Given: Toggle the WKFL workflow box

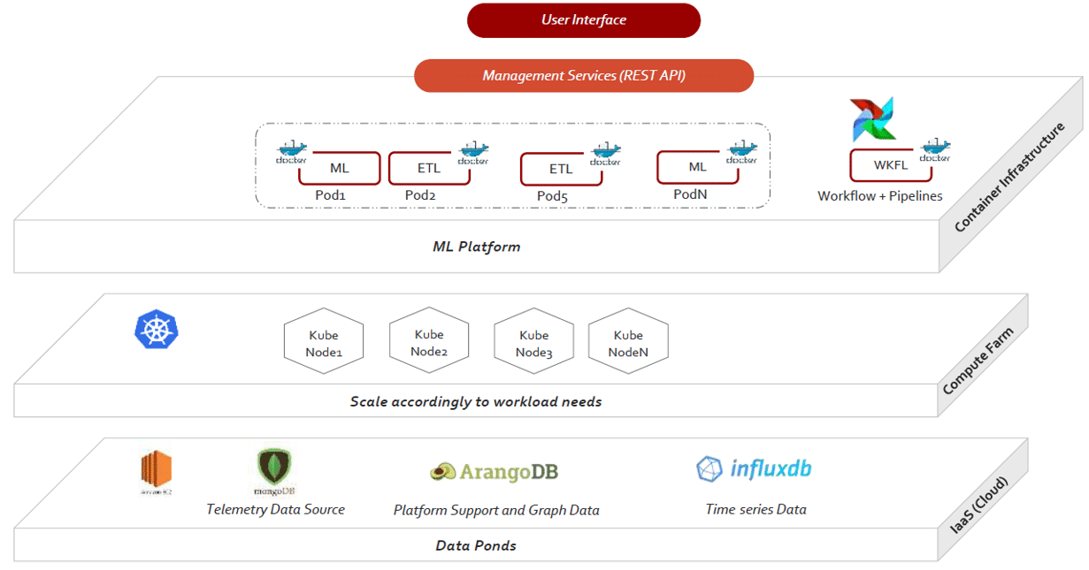Looking at the screenshot, I should pyautogui.click(x=891, y=164).
